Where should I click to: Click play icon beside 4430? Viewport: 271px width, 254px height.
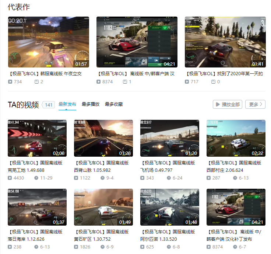[10, 178]
